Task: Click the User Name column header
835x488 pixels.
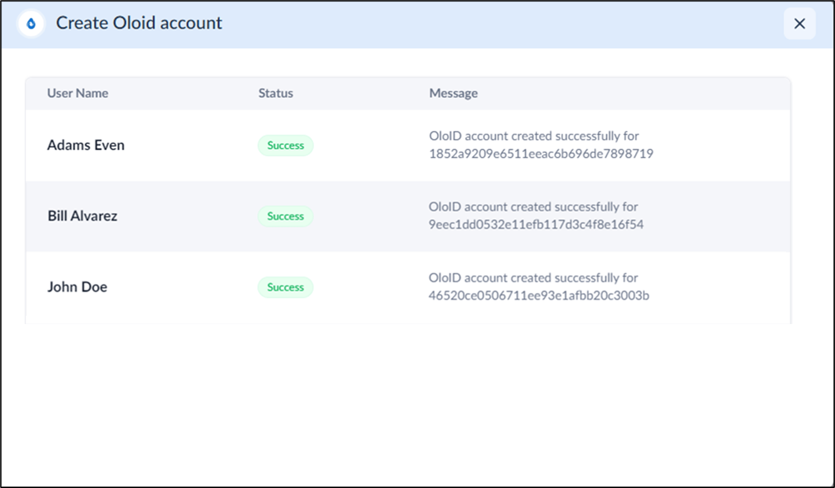Action: point(78,93)
